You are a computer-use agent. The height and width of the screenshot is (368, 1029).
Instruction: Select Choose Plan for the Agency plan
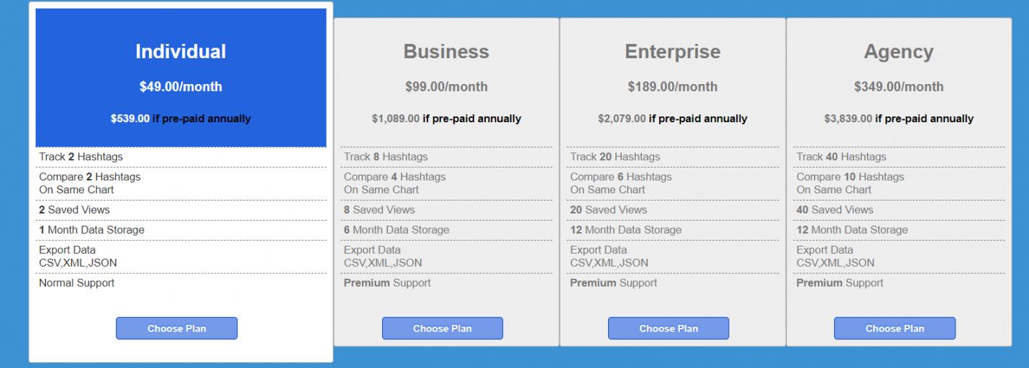point(894,328)
